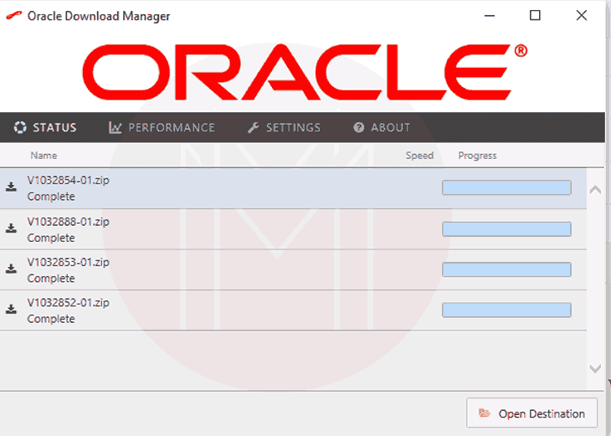Click download icon beside V1032888-01.zip
The image size is (611, 436).
point(11,228)
